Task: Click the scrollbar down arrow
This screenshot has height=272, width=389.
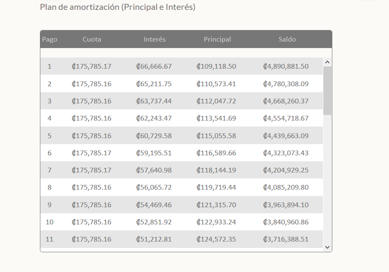Action: (x=328, y=247)
